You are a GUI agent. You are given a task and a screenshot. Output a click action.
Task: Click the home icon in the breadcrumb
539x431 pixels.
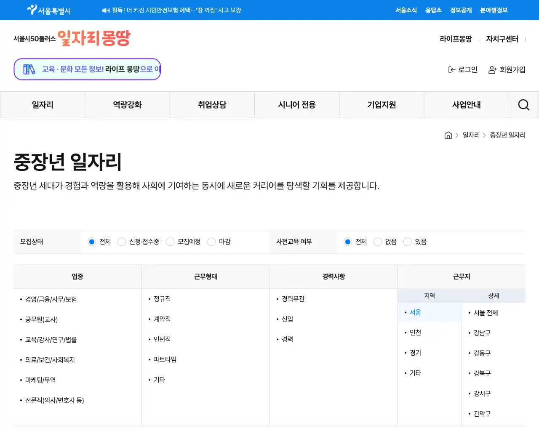tap(448, 135)
